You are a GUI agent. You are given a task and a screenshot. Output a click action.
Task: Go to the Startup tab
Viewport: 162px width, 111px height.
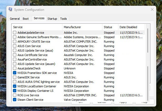[x=52, y=19]
